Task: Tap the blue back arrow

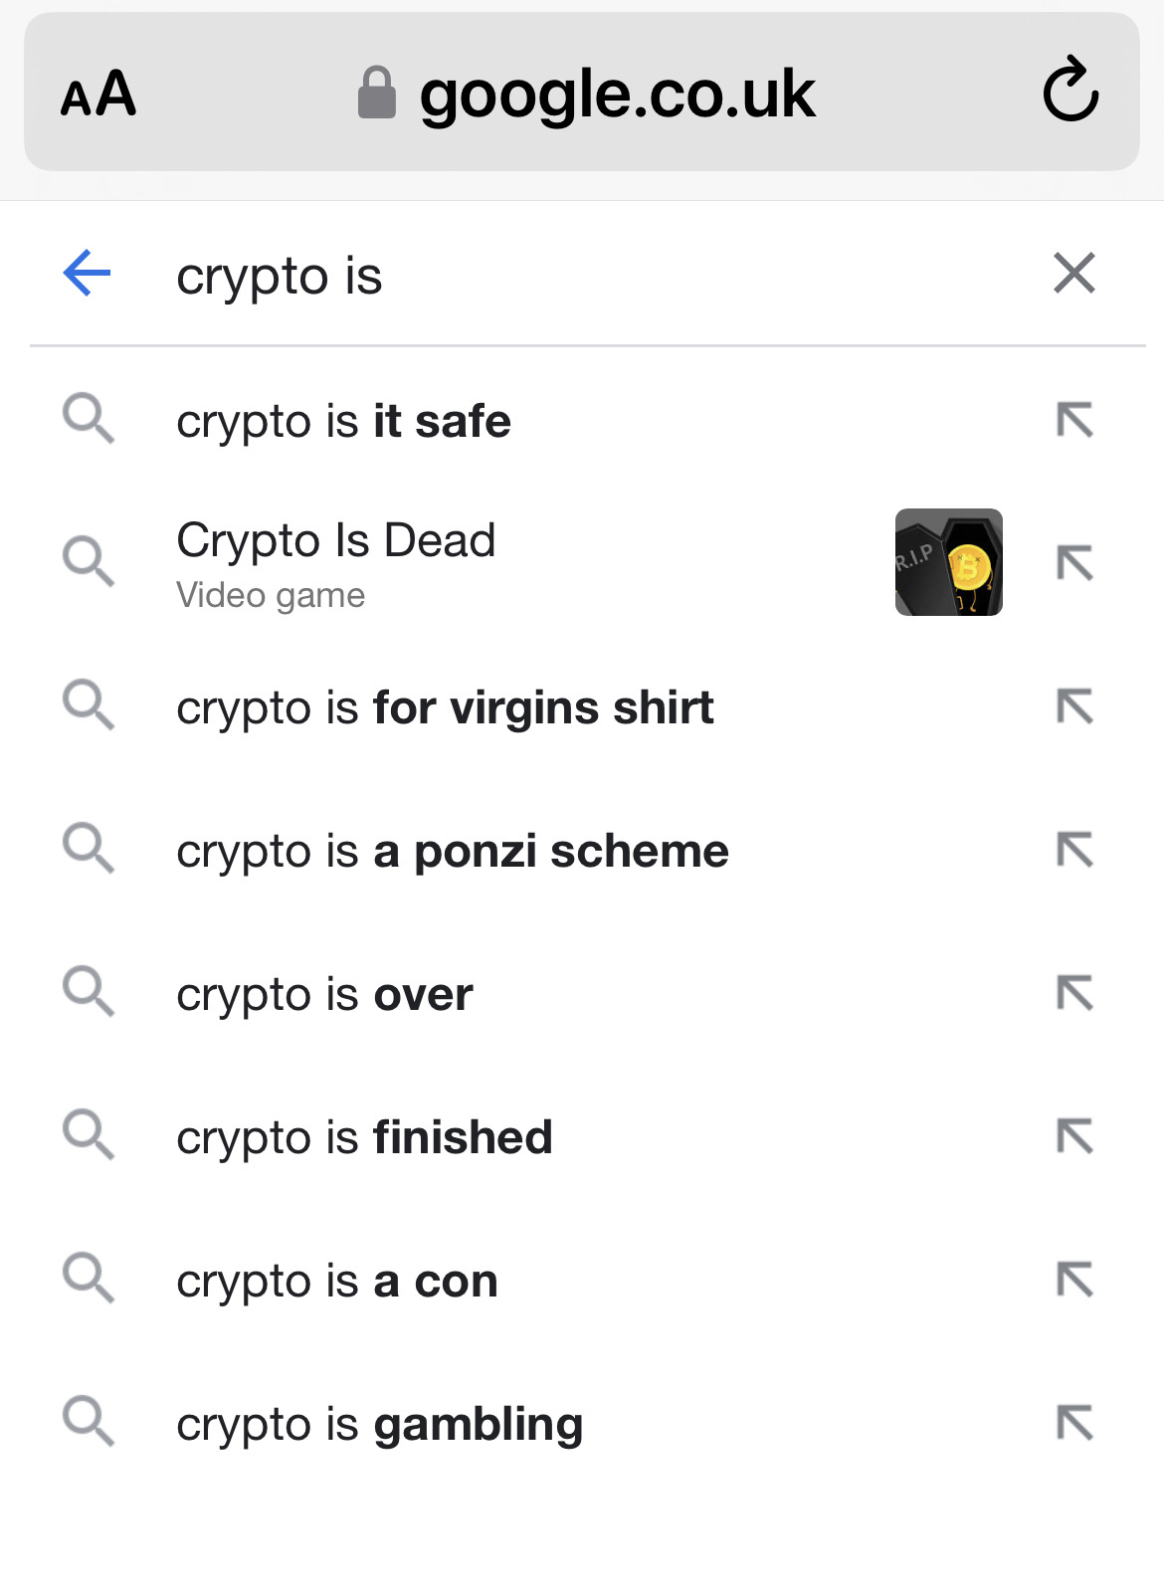Action: [x=87, y=274]
